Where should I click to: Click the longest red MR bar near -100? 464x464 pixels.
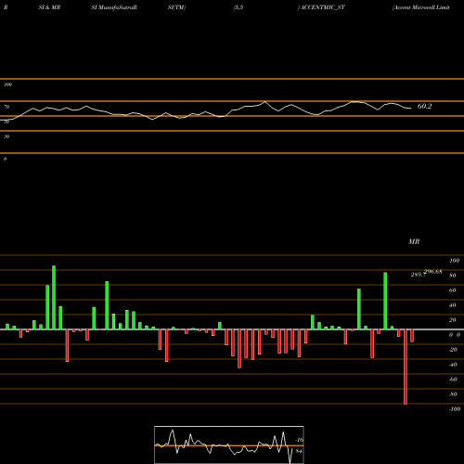coord(406,367)
